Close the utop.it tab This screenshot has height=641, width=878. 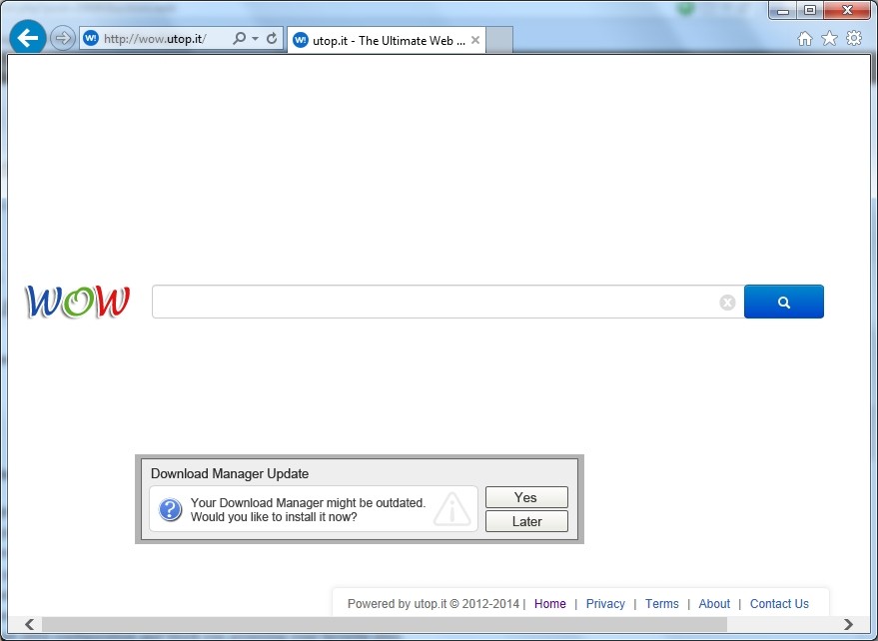[475, 40]
